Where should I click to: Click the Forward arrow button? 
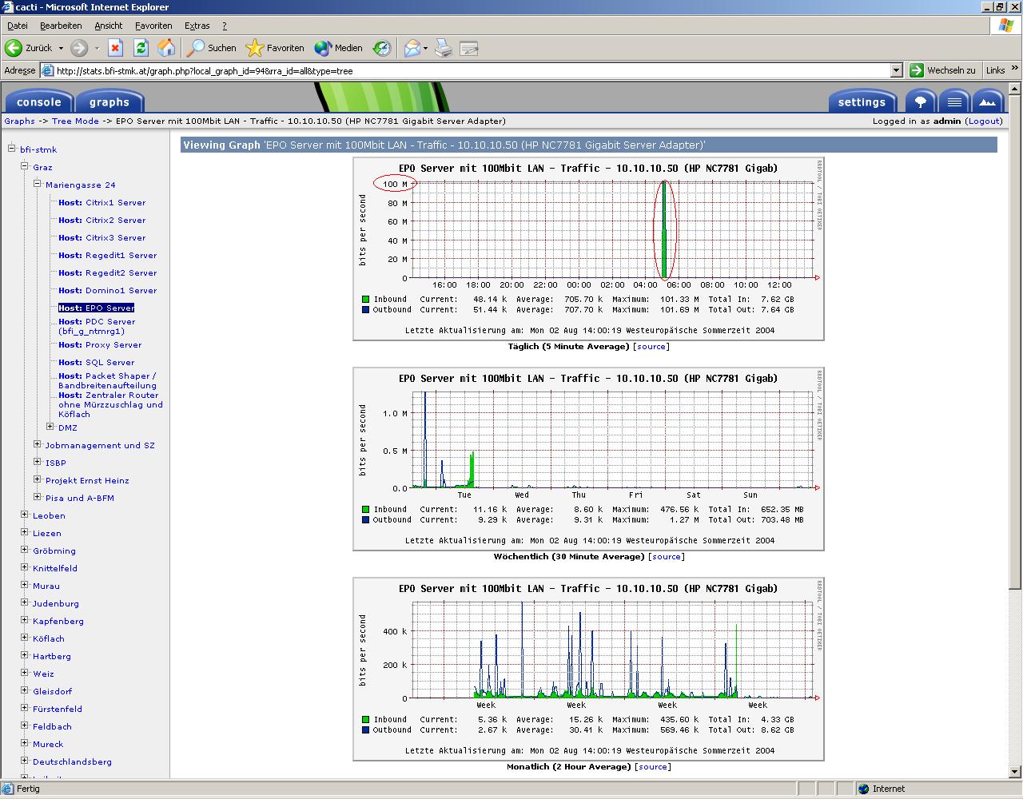pos(78,48)
